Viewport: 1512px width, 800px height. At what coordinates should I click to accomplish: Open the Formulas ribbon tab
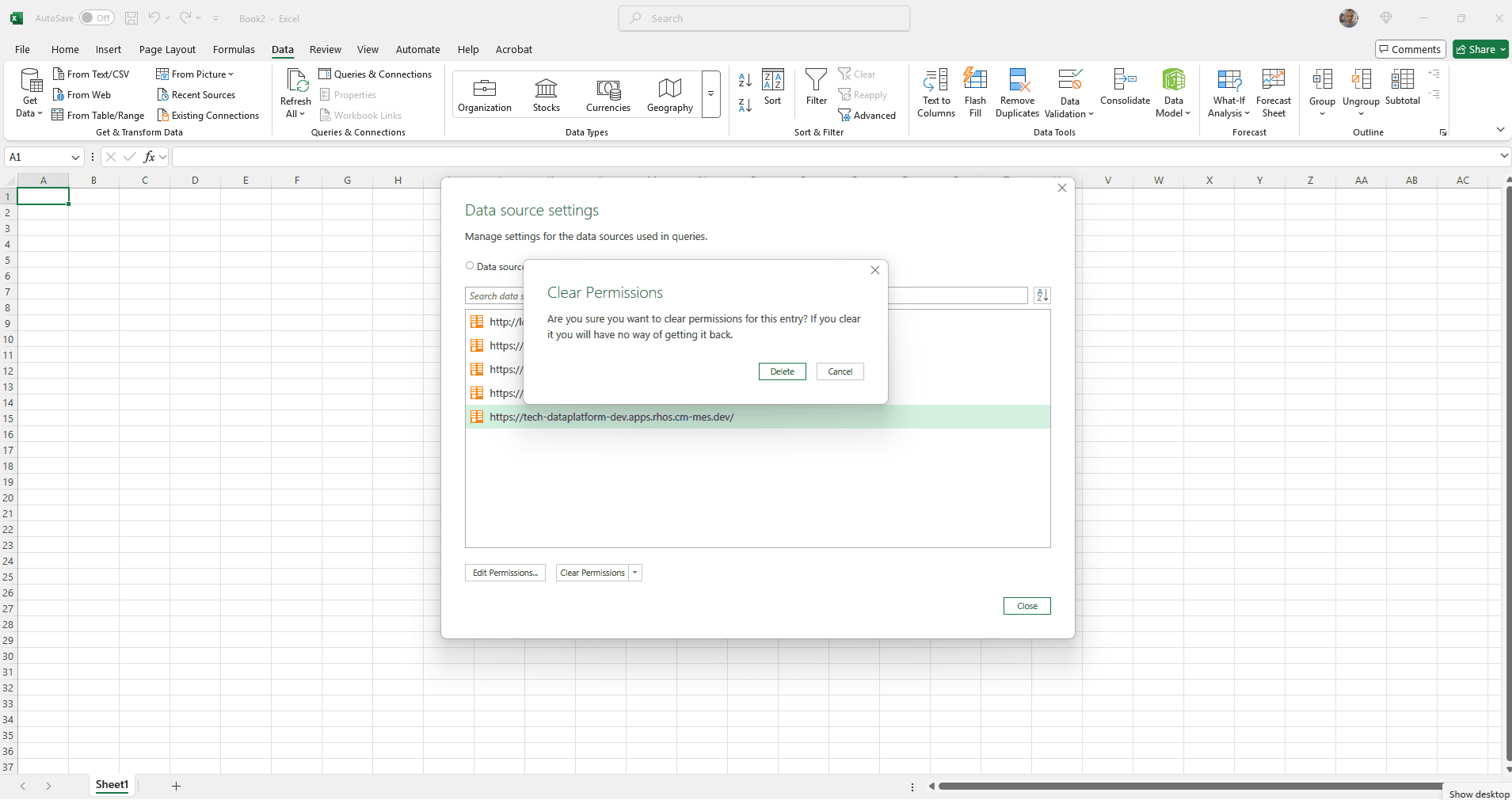point(234,49)
